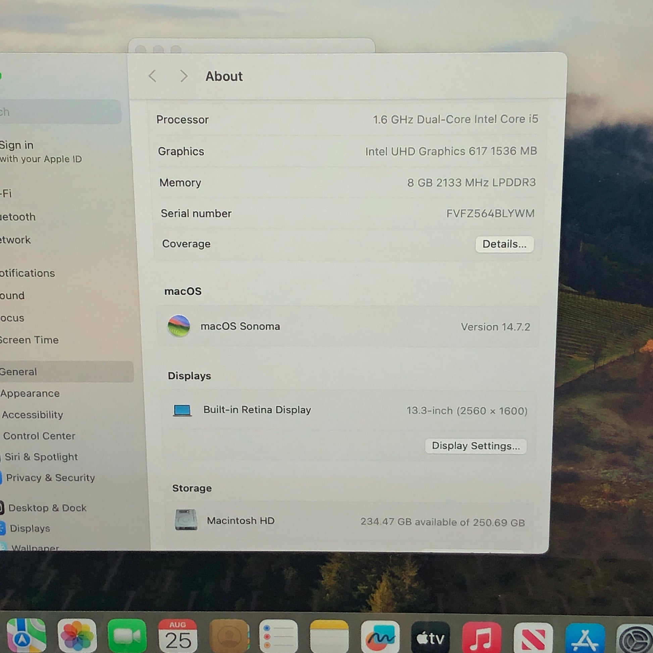
Task: Open Appearance settings in the sidebar
Action: [x=30, y=393]
